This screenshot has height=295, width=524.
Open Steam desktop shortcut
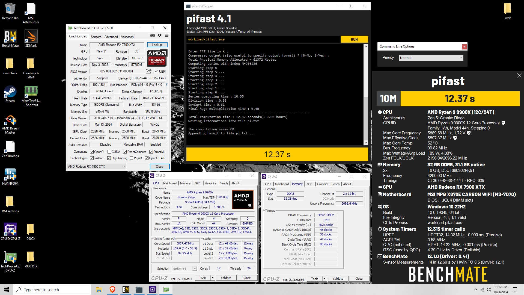click(10, 94)
